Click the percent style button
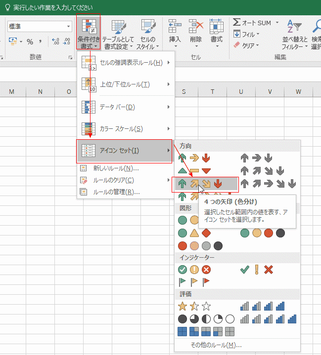Image resolution: width=321 pixels, height=355 pixels. click(x=30, y=42)
